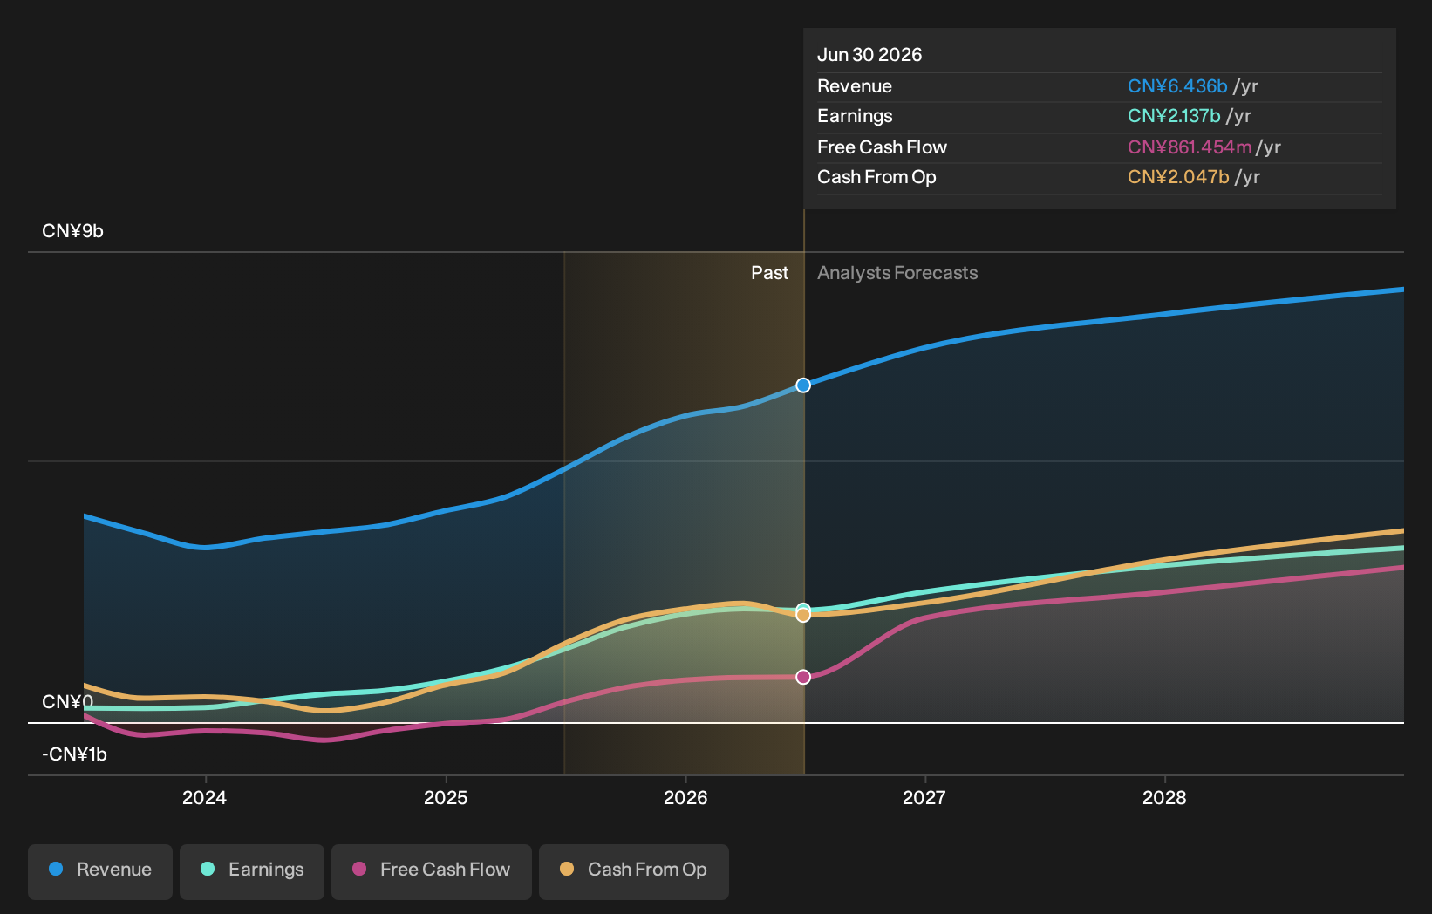1432x914 pixels.
Task: Click the Free Cash Flow value CN¥861.454m
Action: (x=1190, y=147)
